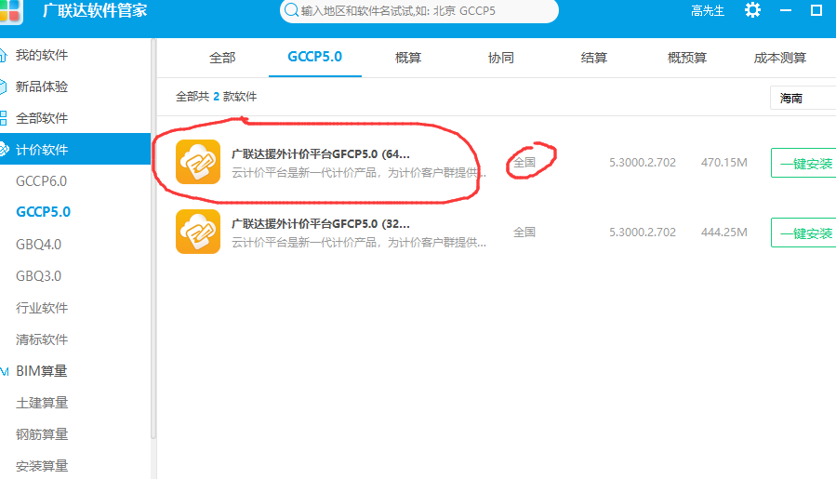Click the Glodon software manager logo
The height and width of the screenshot is (479, 836).
pos(10,10)
